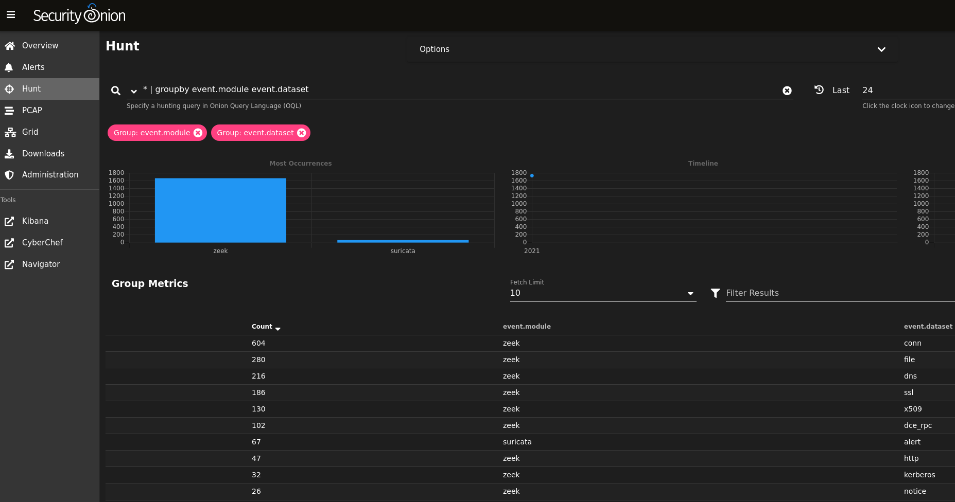Click the count 280 cell
The width and height of the screenshot is (955, 502).
coord(258,360)
